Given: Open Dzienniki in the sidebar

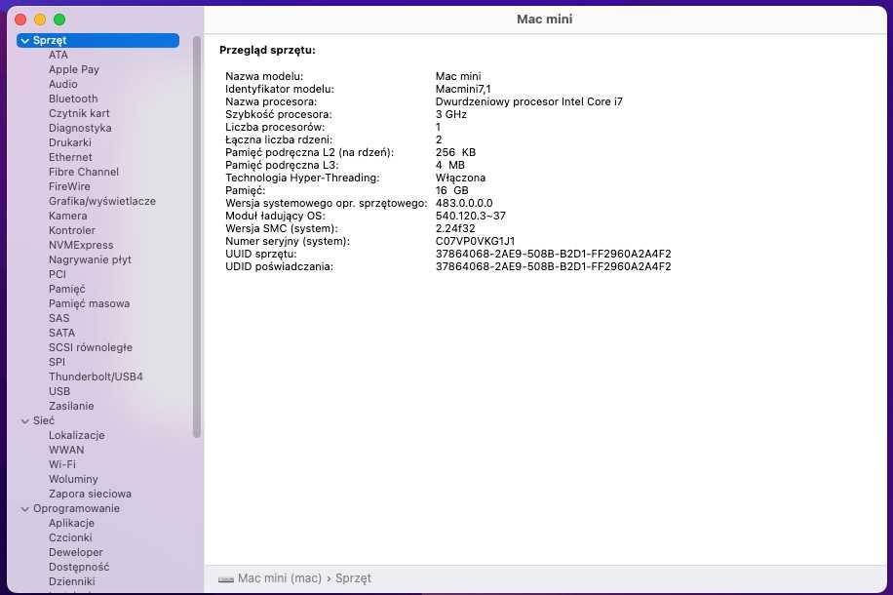Looking at the screenshot, I should (x=72, y=582).
